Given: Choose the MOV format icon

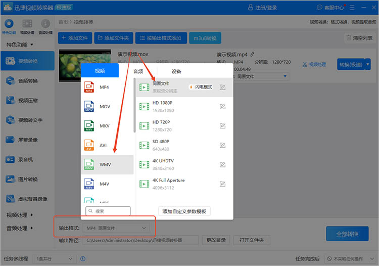Looking at the screenshot, I should 89,106.
